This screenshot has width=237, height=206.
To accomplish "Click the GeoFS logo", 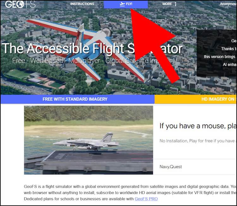I will tap(20, 4).
